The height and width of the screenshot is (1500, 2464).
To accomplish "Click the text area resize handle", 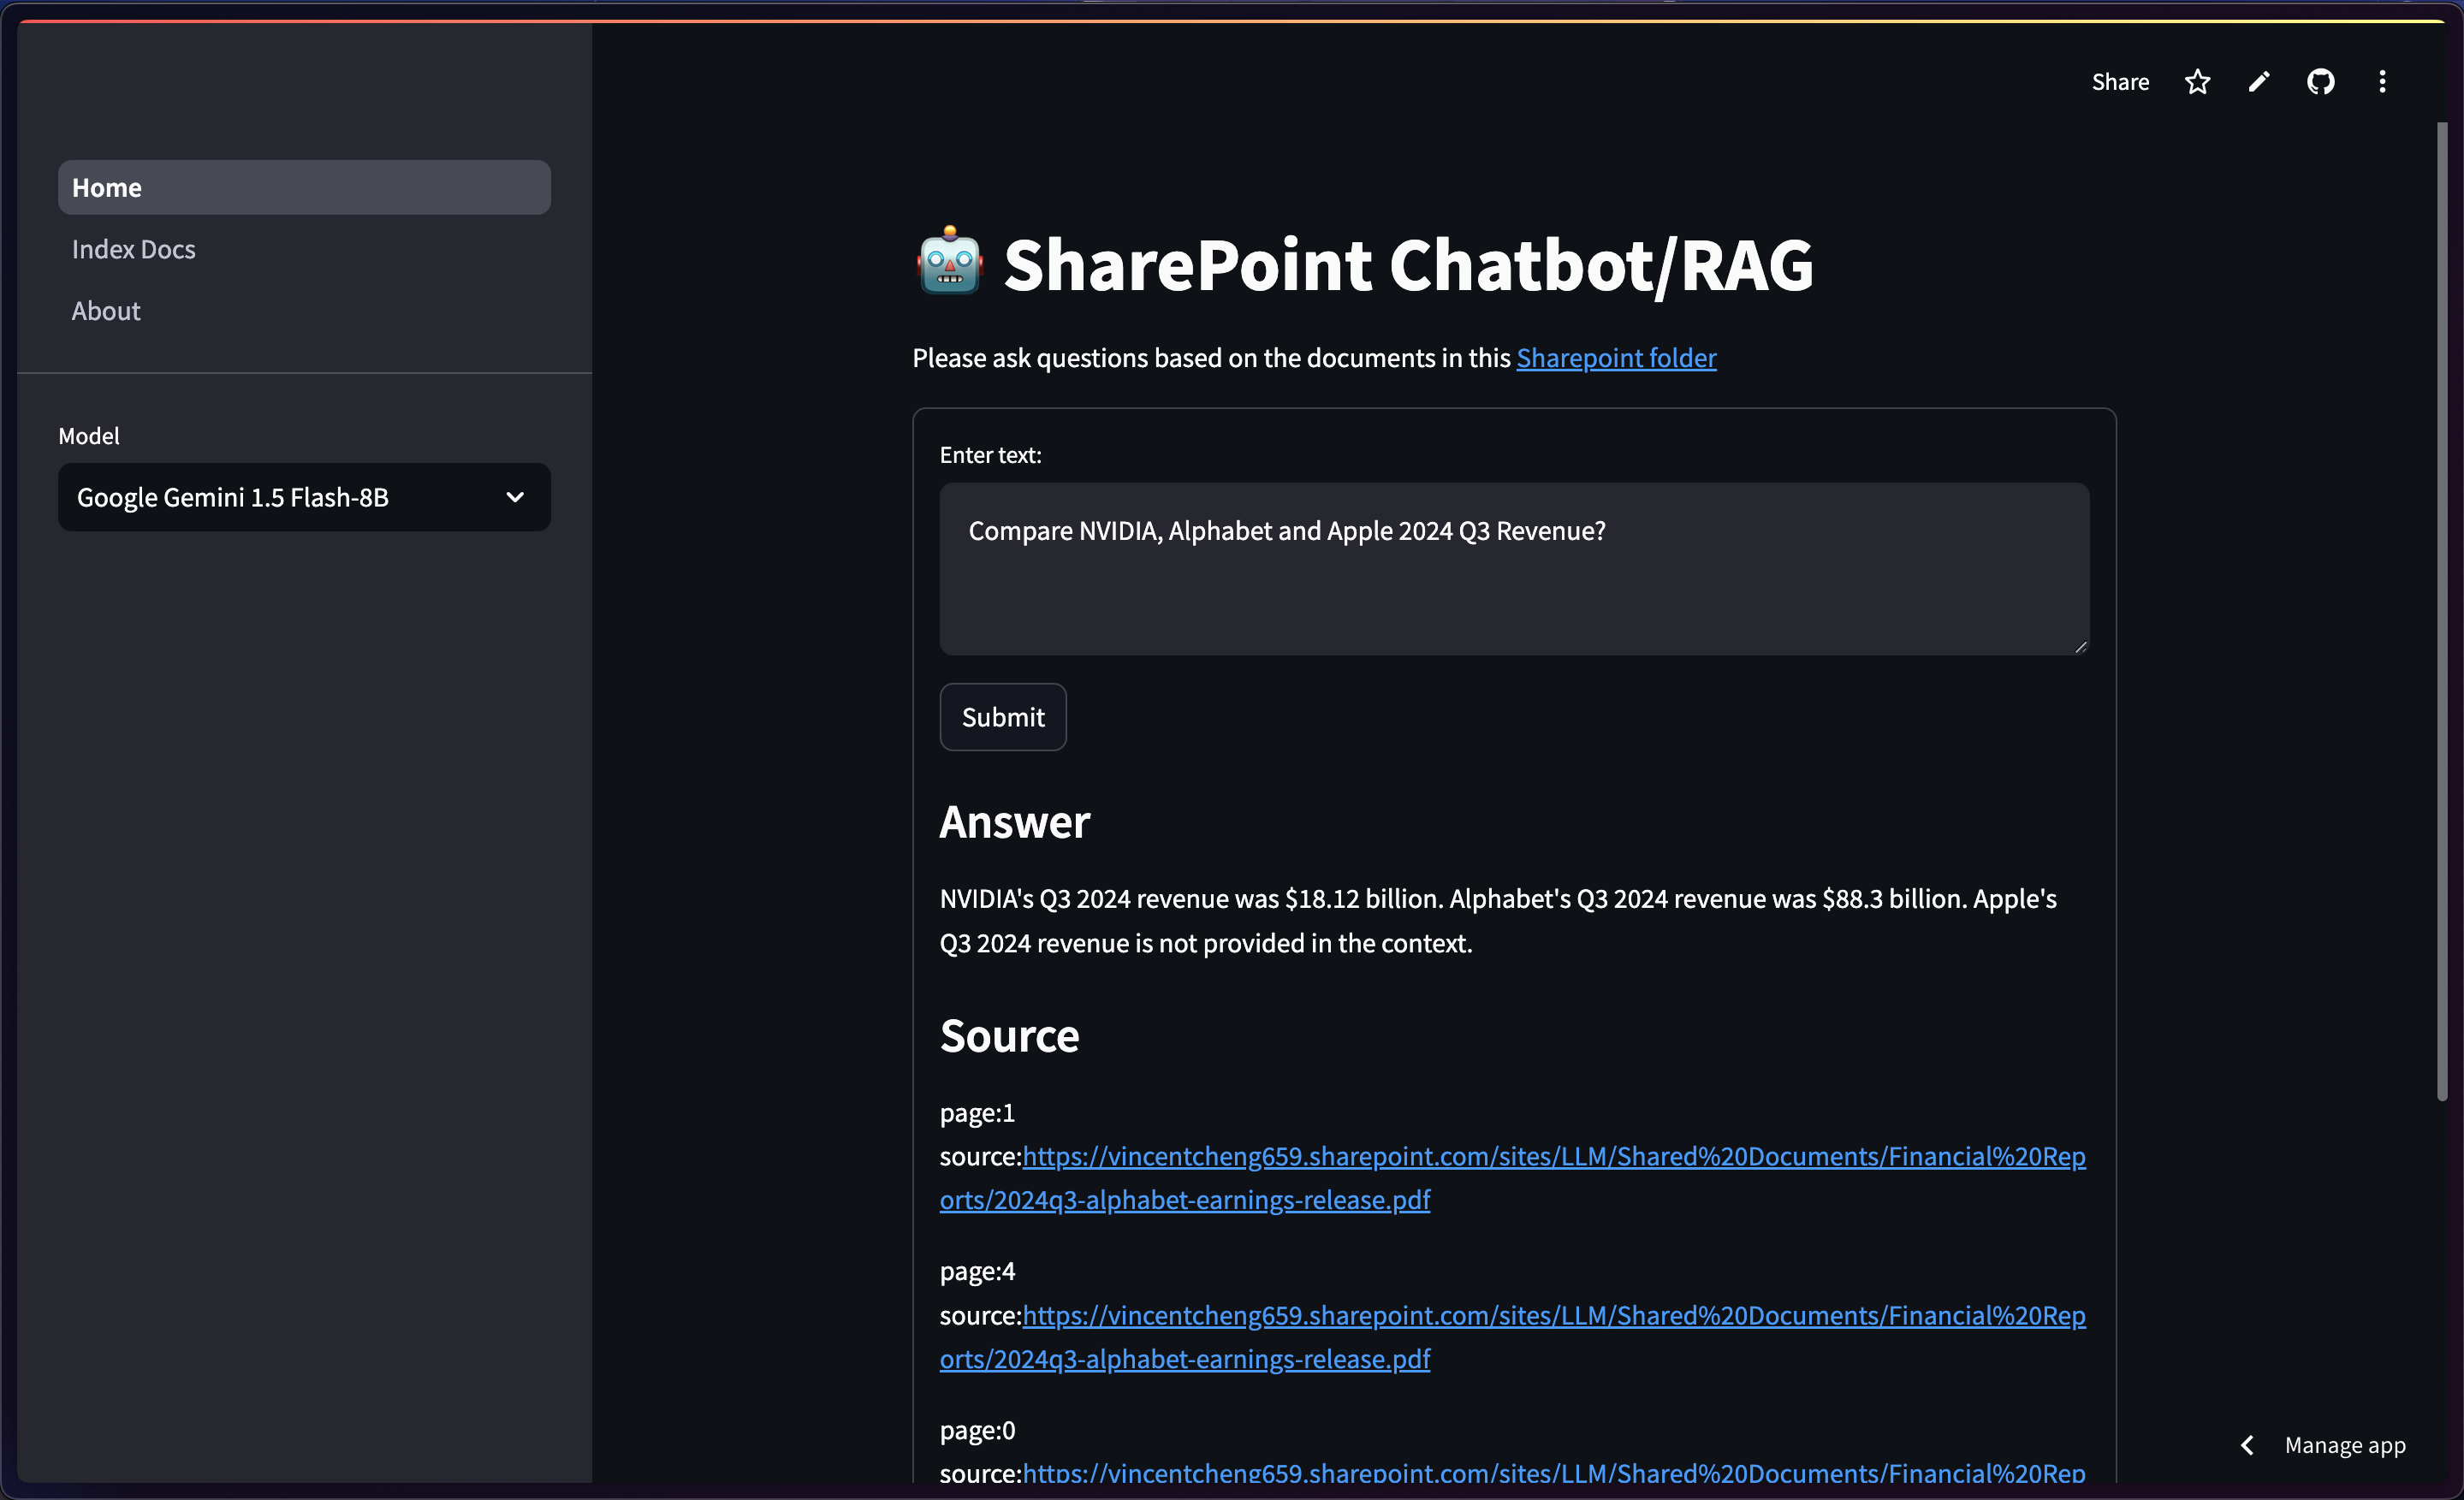I will click(2080, 646).
